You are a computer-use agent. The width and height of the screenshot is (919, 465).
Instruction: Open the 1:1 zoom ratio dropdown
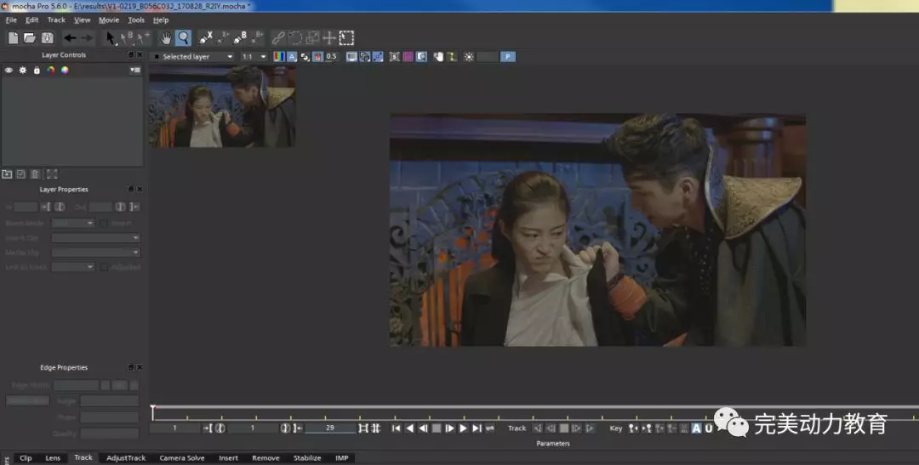(x=254, y=57)
